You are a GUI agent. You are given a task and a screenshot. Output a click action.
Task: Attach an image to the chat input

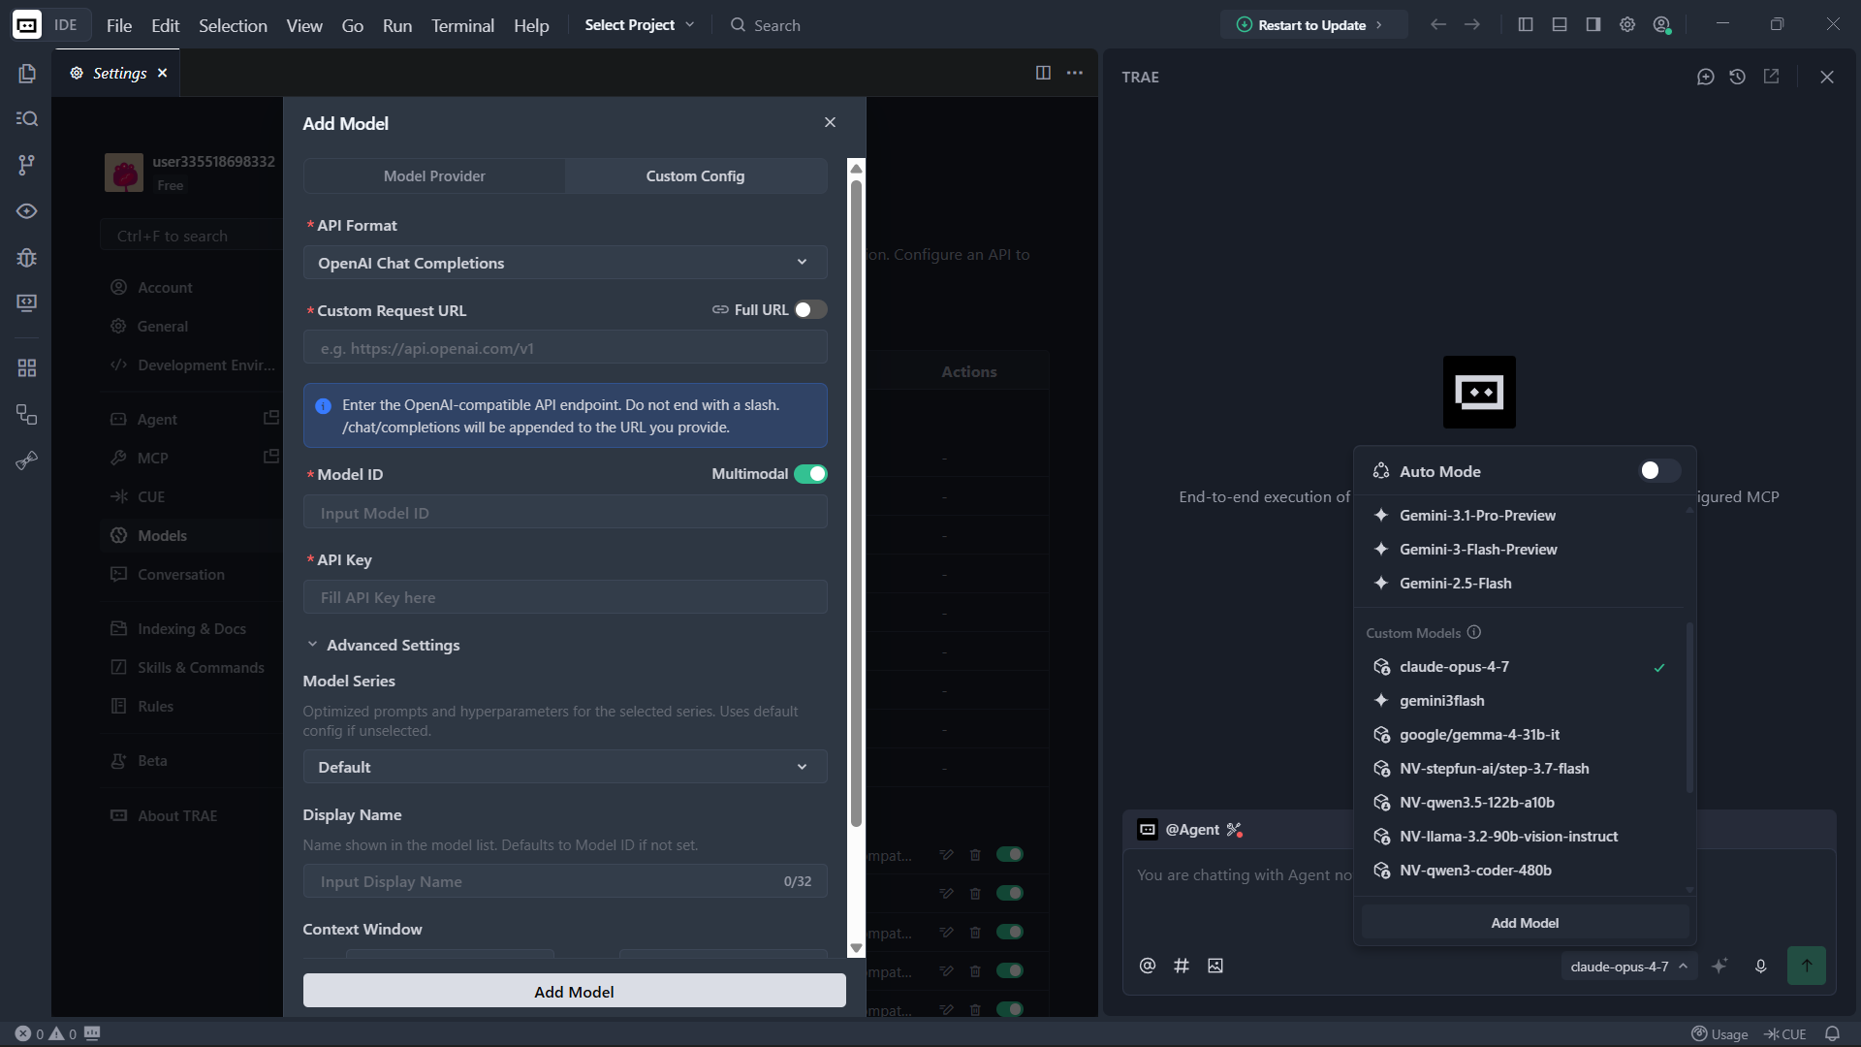click(1215, 966)
